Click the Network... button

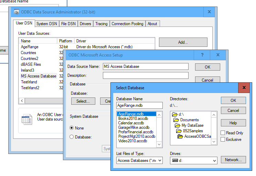(x=233, y=160)
